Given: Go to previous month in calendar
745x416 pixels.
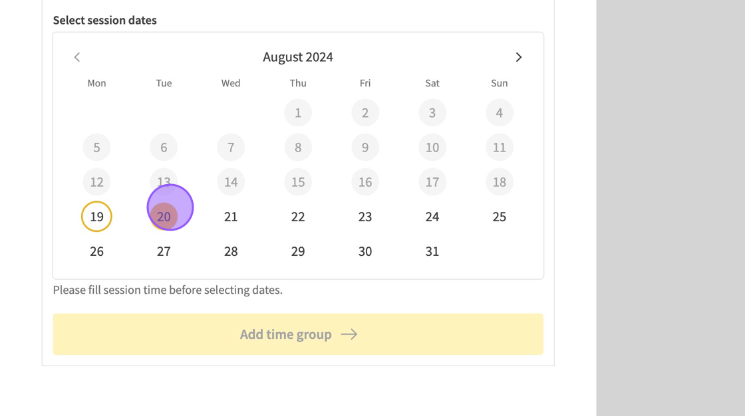Looking at the screenshot, I should pyautogui.click(x=77, y=57).
